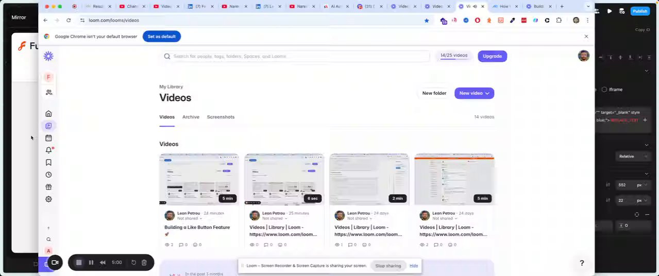
Task: Click the red Opera-style extension icon
Action: click(x=478, y=21)
